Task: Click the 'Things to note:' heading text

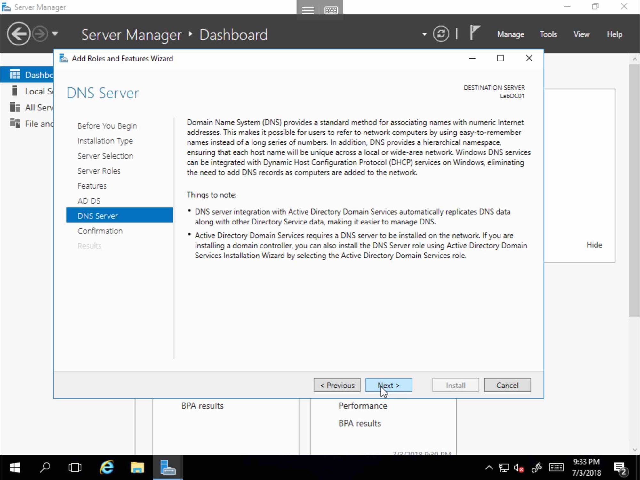Action: (x=212, y=195)
